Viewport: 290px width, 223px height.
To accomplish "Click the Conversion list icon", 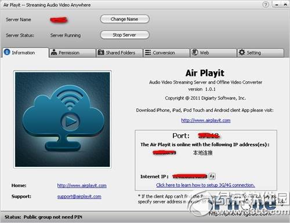I will [x=148, y=52].
